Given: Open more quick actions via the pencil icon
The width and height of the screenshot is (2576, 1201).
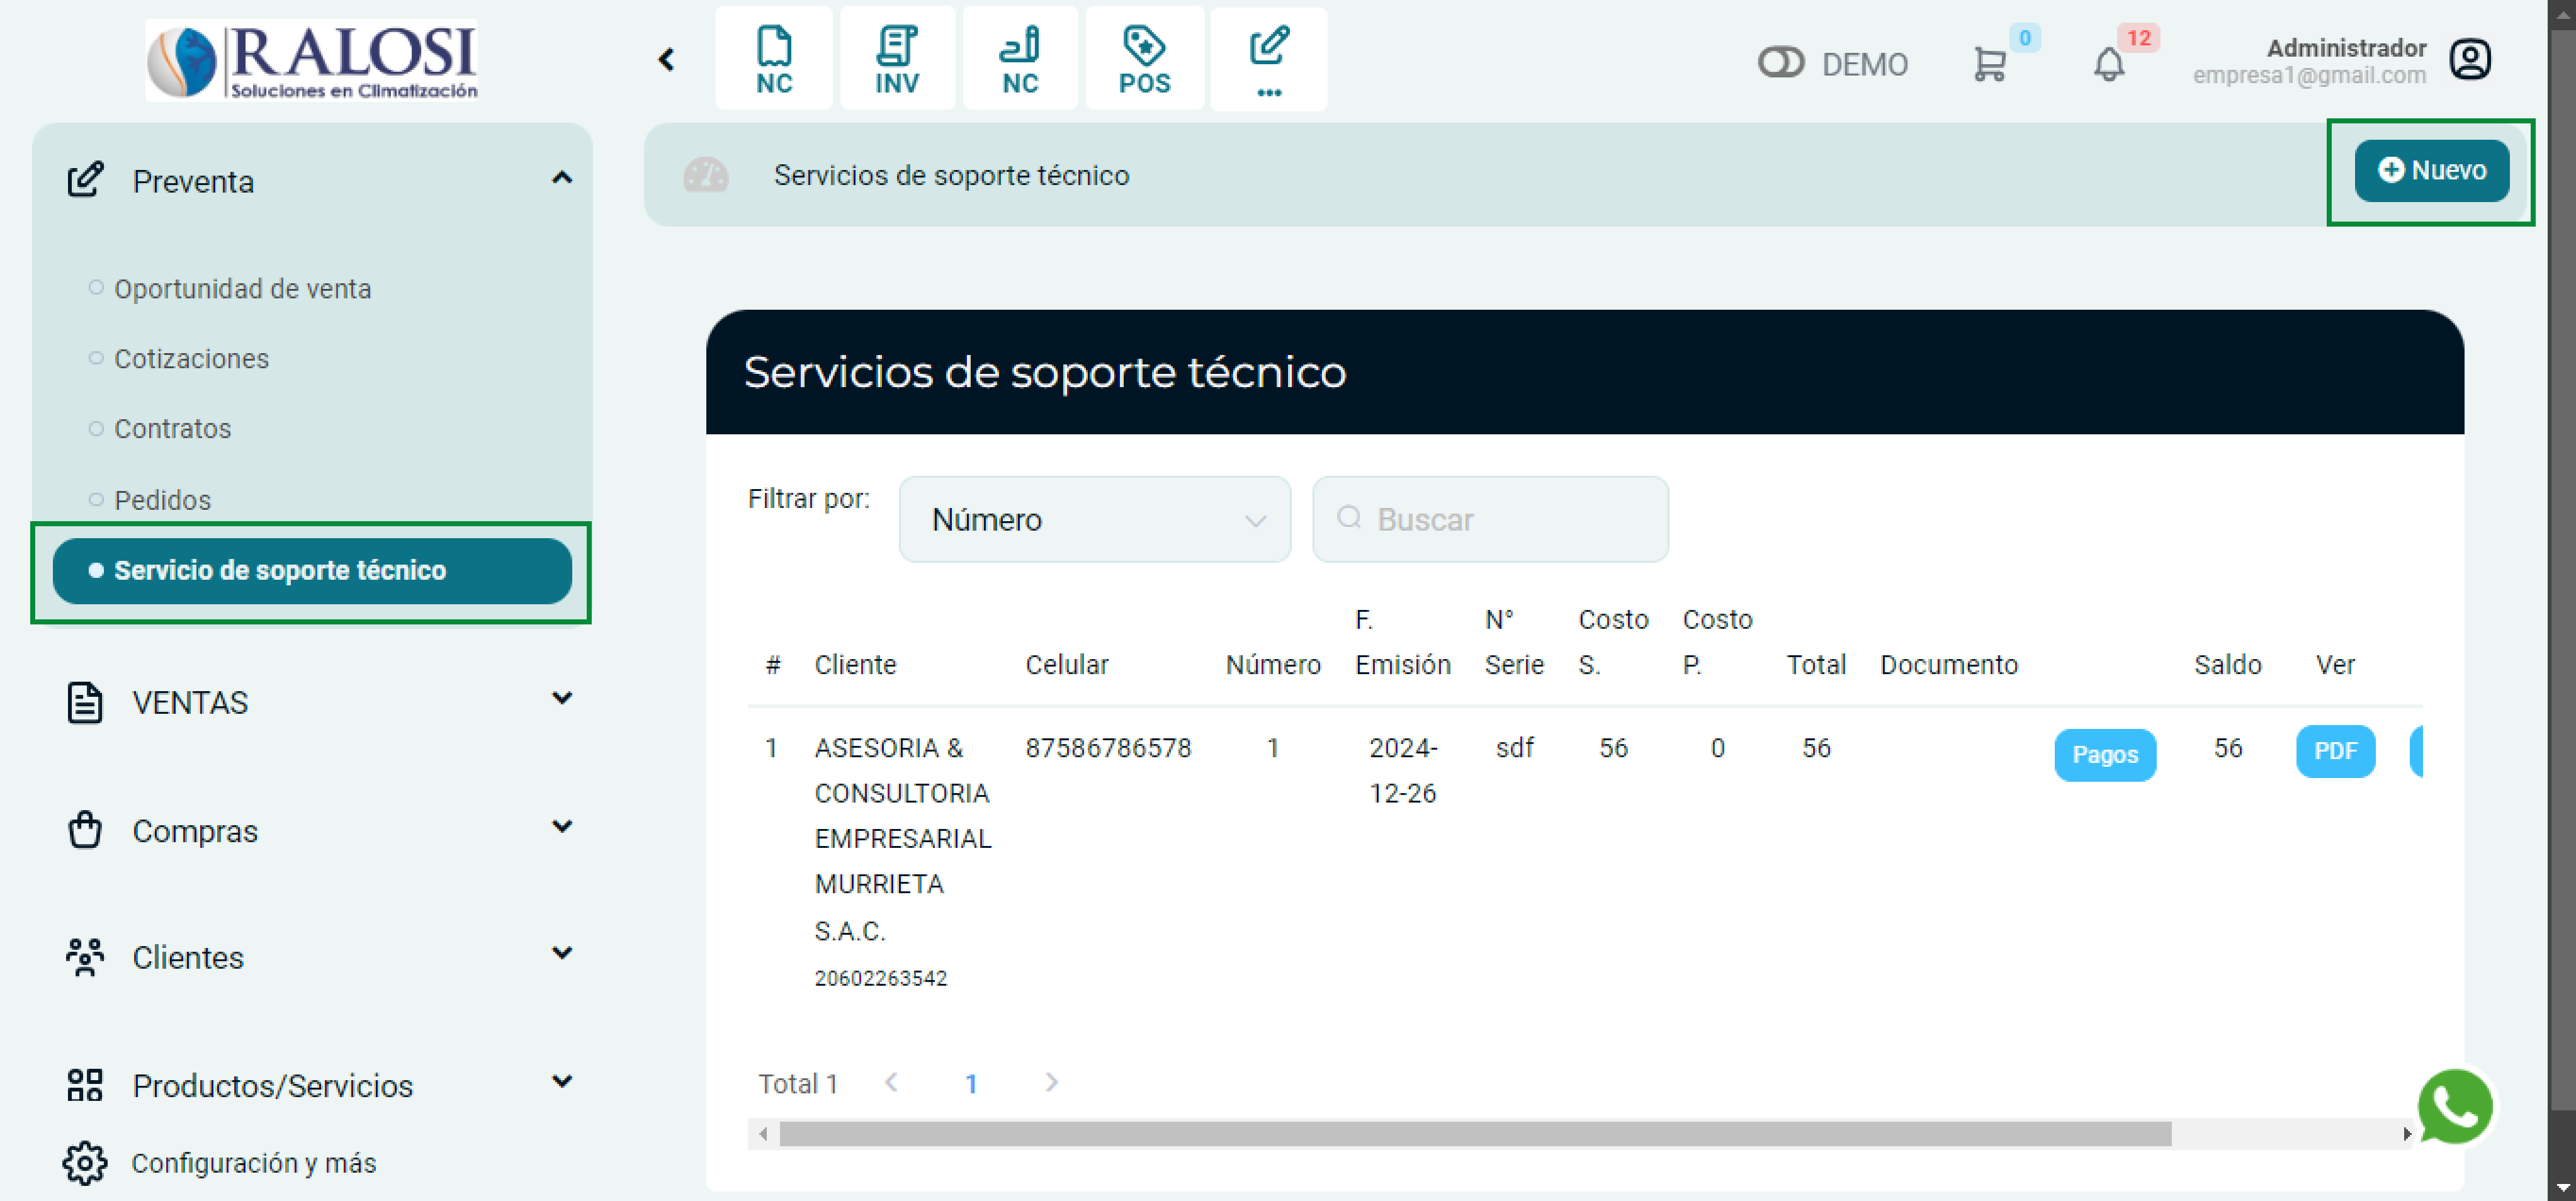Looking at the screenshot, I should click(1268, 58).
